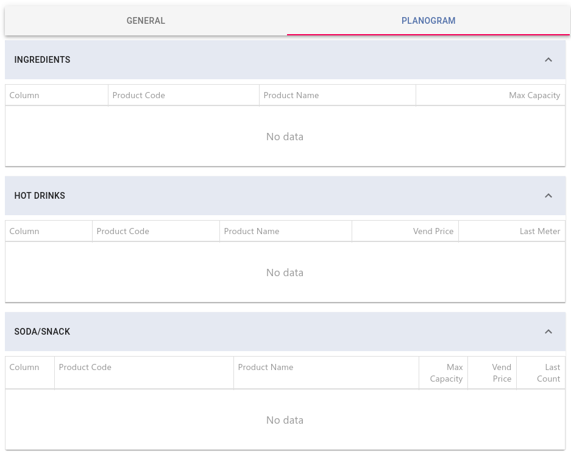Sort Hot Drinks by Last Meter header

click(x=512, y=231)
